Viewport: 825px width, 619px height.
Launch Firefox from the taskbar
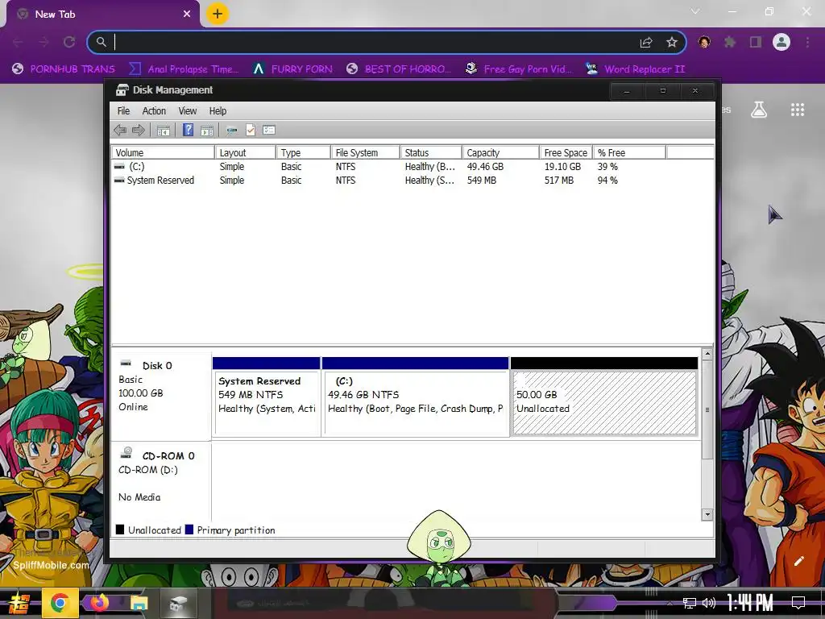click(x=99, y=603)
